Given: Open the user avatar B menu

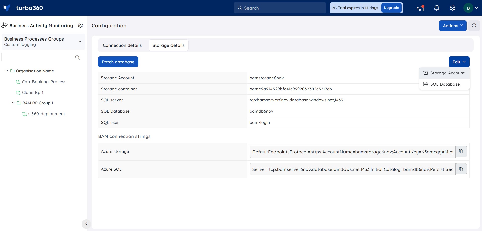Looking at the screenshot, I should pos(468,8).
